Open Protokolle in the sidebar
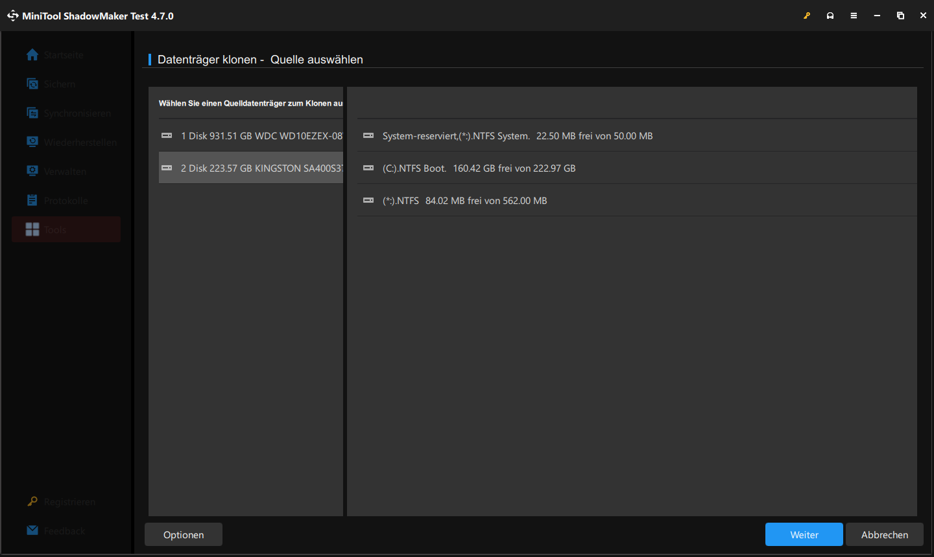 66,200
